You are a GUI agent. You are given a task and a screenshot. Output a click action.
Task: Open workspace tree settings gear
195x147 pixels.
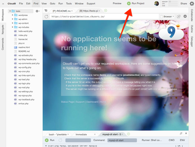[38, 11]
